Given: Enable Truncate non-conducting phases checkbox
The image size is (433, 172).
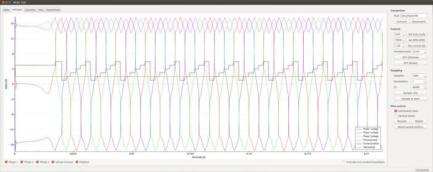Looking at the screenshot, I should (343, 162).
